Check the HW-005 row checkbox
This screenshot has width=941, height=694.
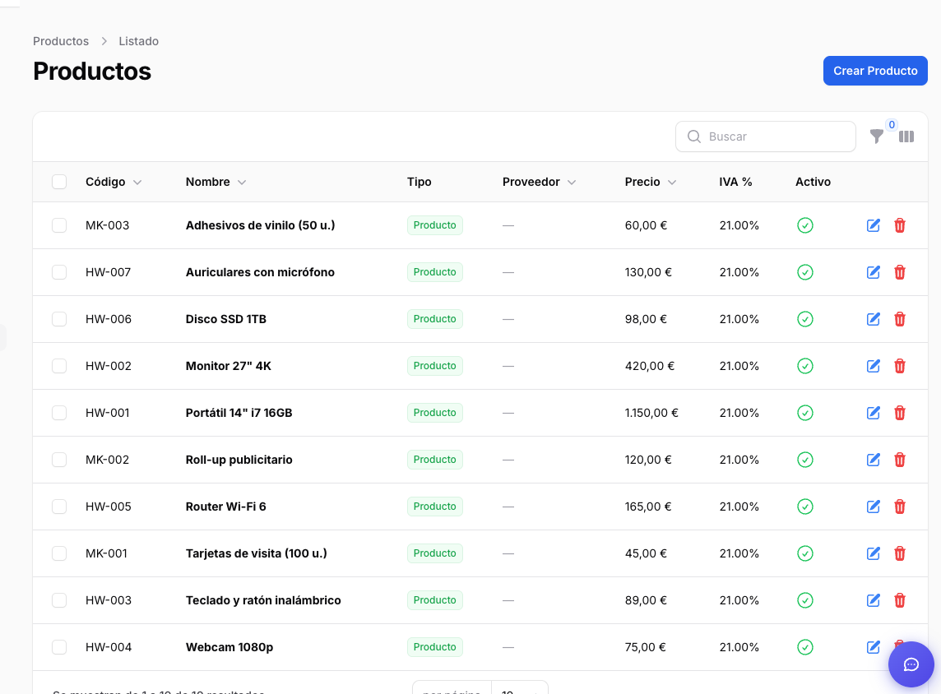tap(59, 507)
